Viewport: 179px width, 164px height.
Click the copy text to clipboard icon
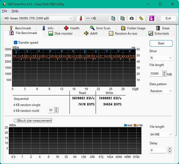tap(113, 18)
